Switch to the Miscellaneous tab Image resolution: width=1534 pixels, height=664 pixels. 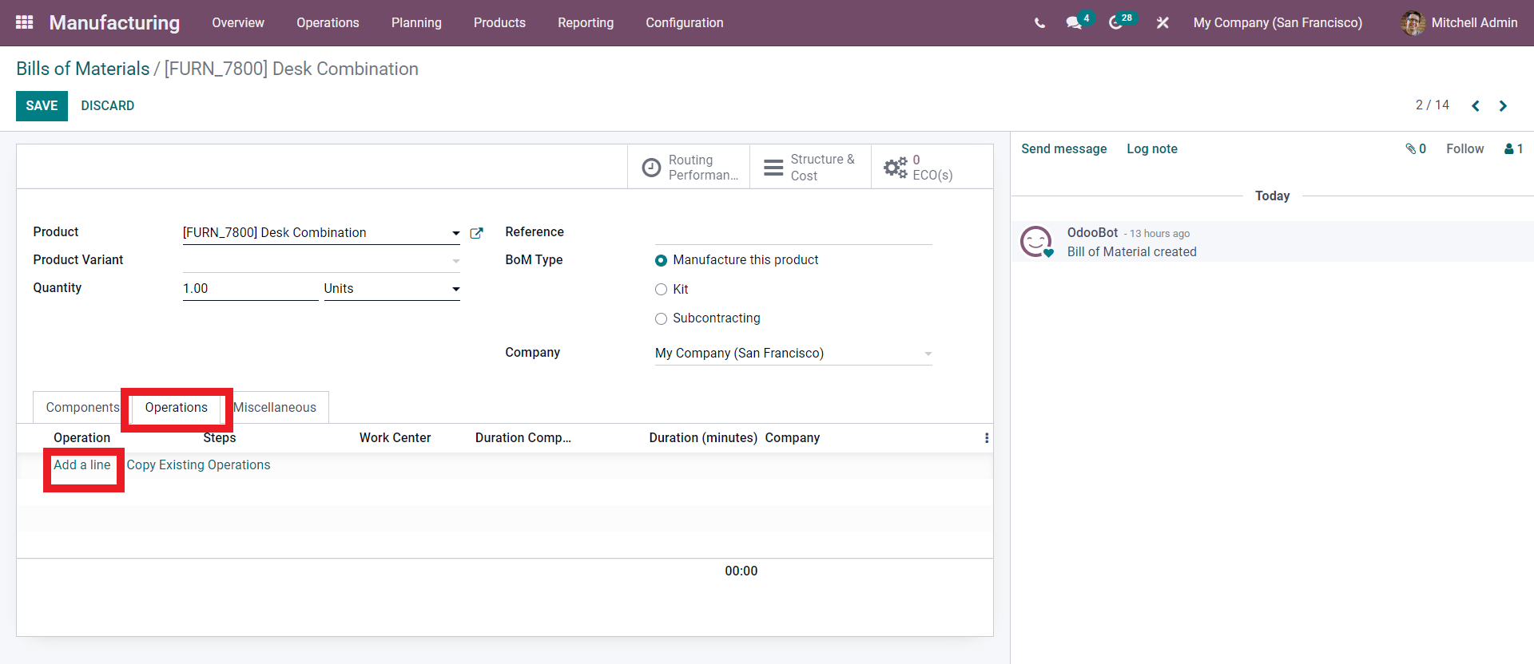click(275, 408)
